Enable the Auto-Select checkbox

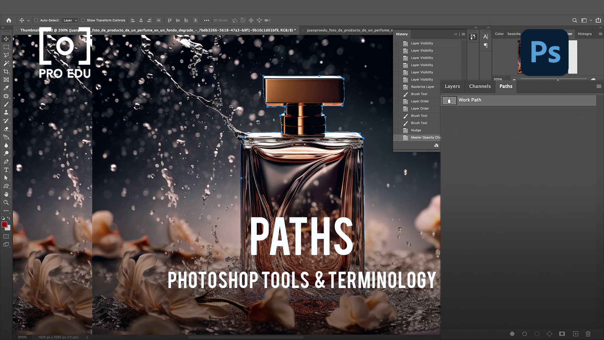point(36,20)
